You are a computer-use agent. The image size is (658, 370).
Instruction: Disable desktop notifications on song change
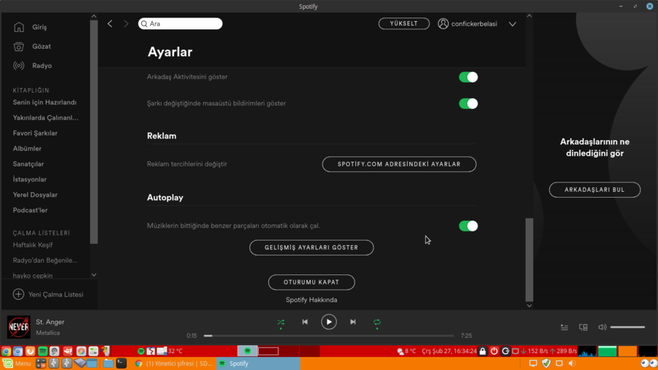[469, 104]
